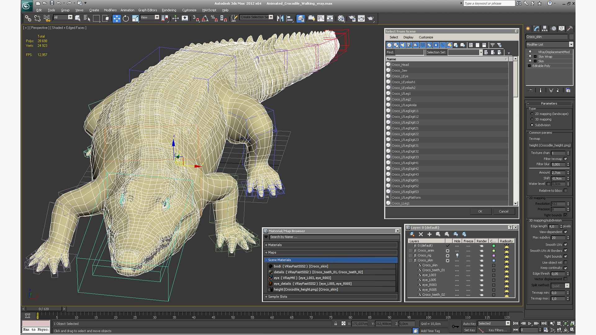The height and width of the screenshot is (335, 596).
Task: Click Pin Stack icon under modifier stack
Action: [x=531, y=90]
